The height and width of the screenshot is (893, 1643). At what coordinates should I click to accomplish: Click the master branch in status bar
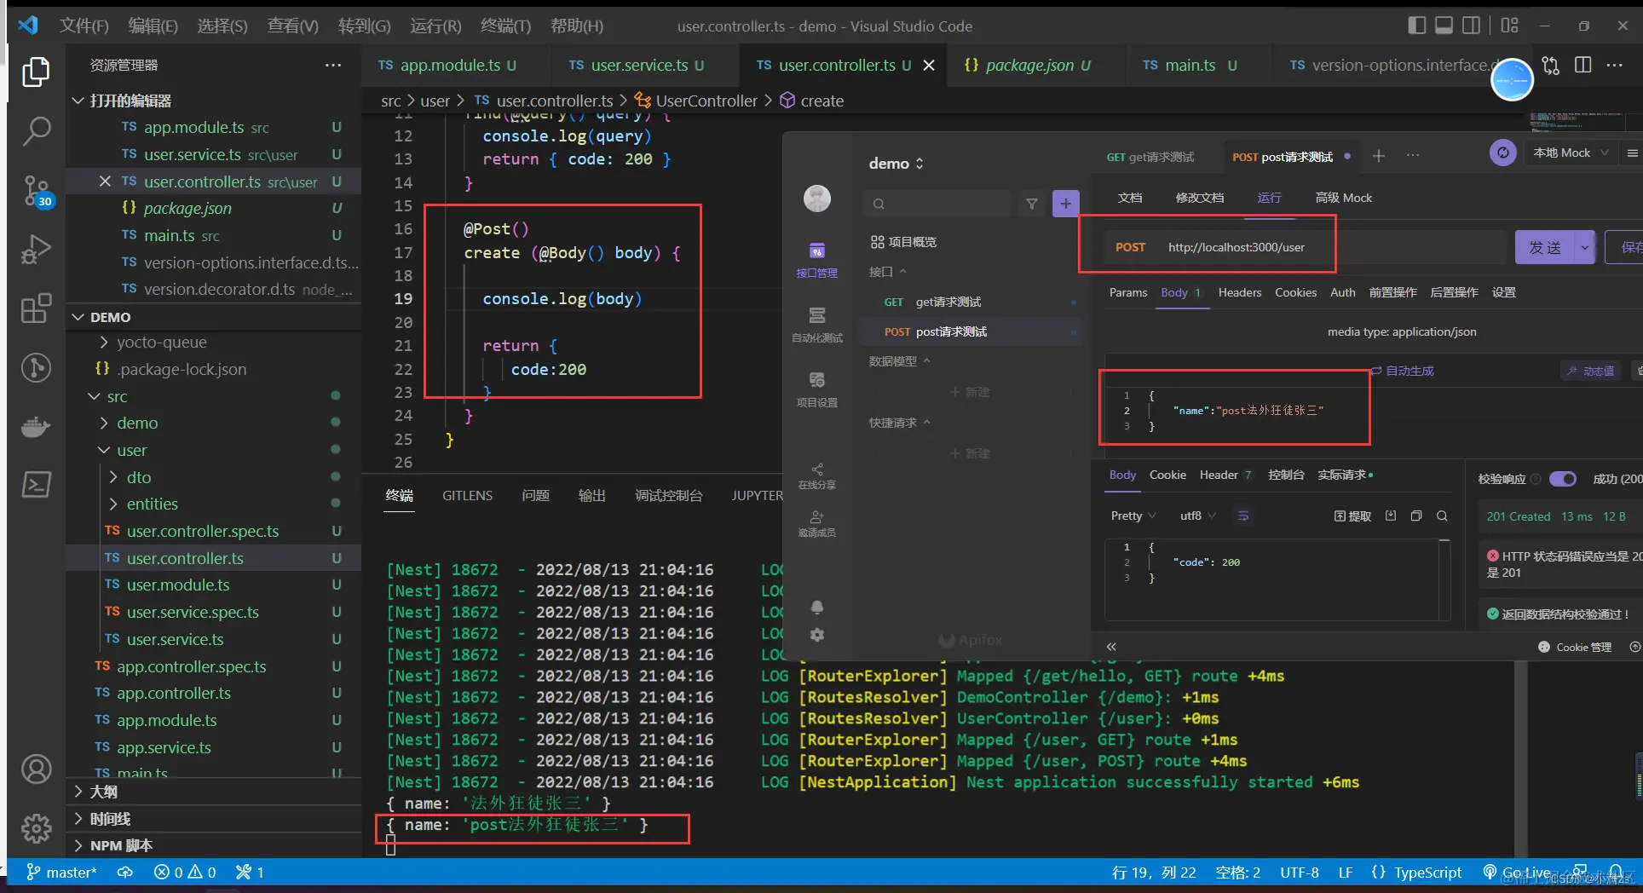pyautogui.click(x=61, y=872)
